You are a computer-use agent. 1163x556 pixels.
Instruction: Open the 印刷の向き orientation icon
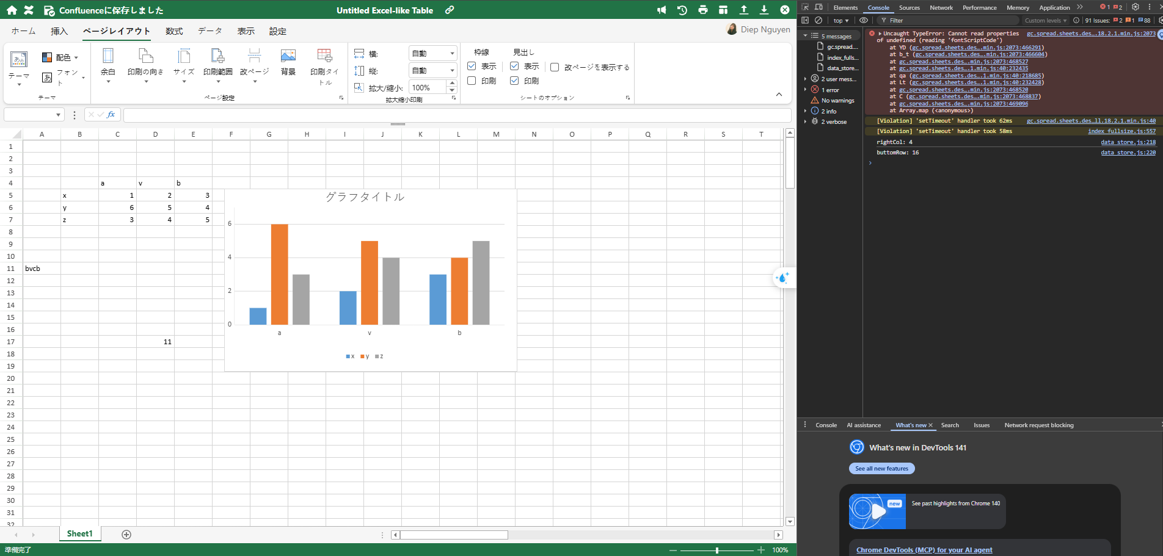(145, 57)
